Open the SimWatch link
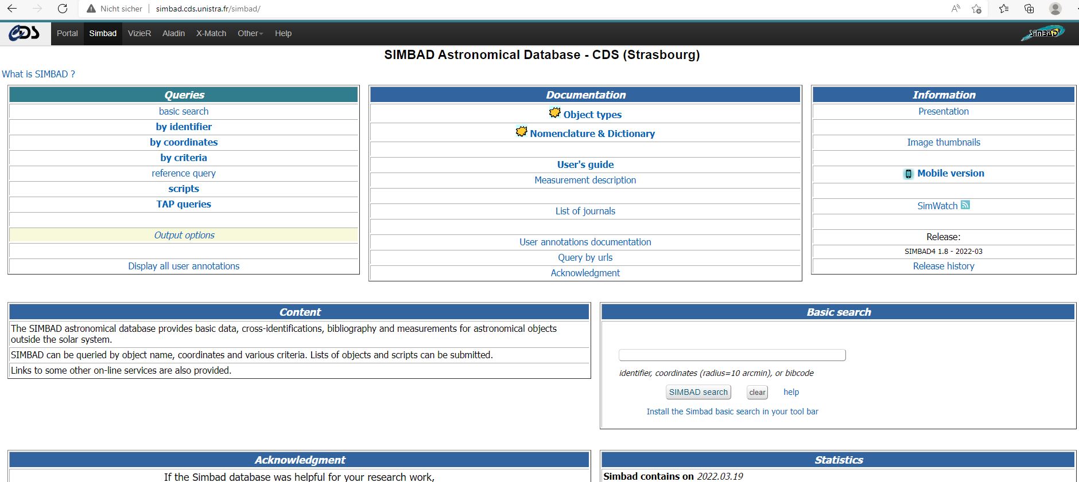1079x482 pixels. pos(937,206)
